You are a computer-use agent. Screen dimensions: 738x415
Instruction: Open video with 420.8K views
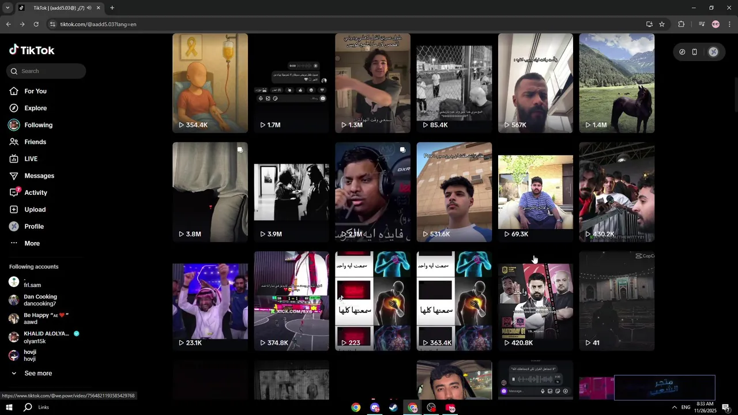[x=535, y=301]
